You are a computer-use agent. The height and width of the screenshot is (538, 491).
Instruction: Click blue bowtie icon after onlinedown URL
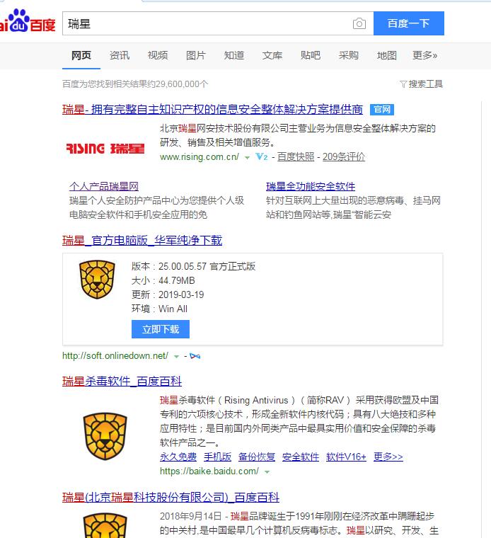click(195, 356)
